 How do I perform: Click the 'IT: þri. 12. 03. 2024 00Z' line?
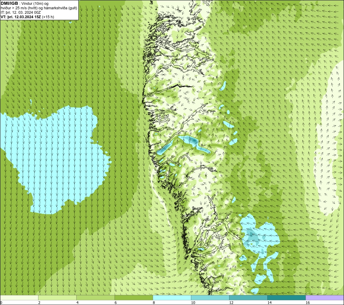[x=21, y=12]
